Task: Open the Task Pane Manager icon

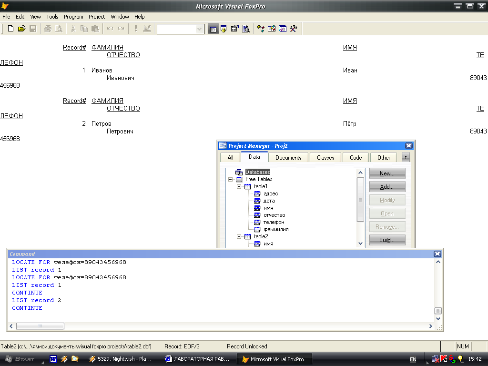Action: pos(282,29)
